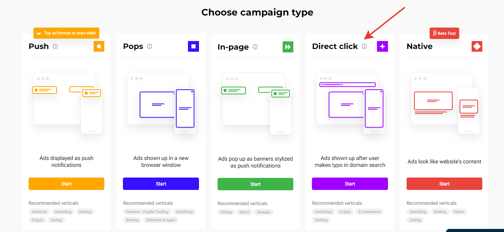Click the info icon next to Push

(55, 46)
